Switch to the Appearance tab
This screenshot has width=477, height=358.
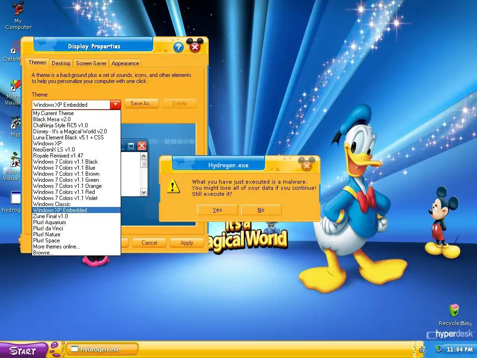point(125,63)
